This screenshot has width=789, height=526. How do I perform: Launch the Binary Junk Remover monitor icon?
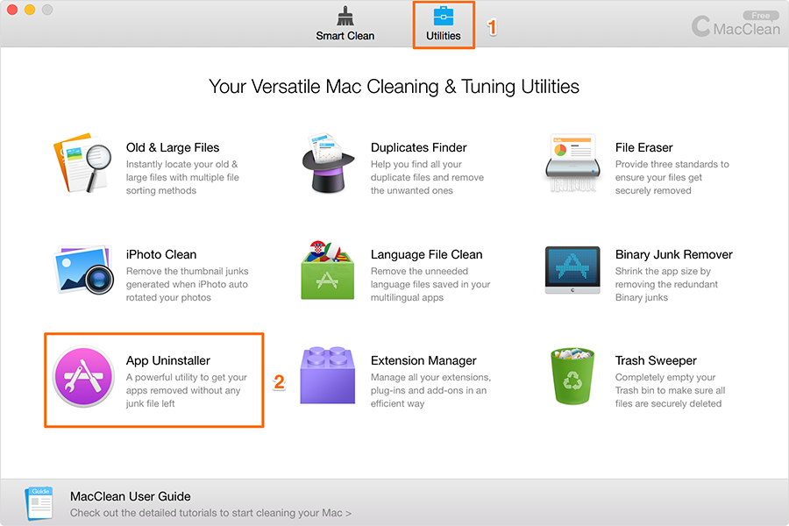572,270
